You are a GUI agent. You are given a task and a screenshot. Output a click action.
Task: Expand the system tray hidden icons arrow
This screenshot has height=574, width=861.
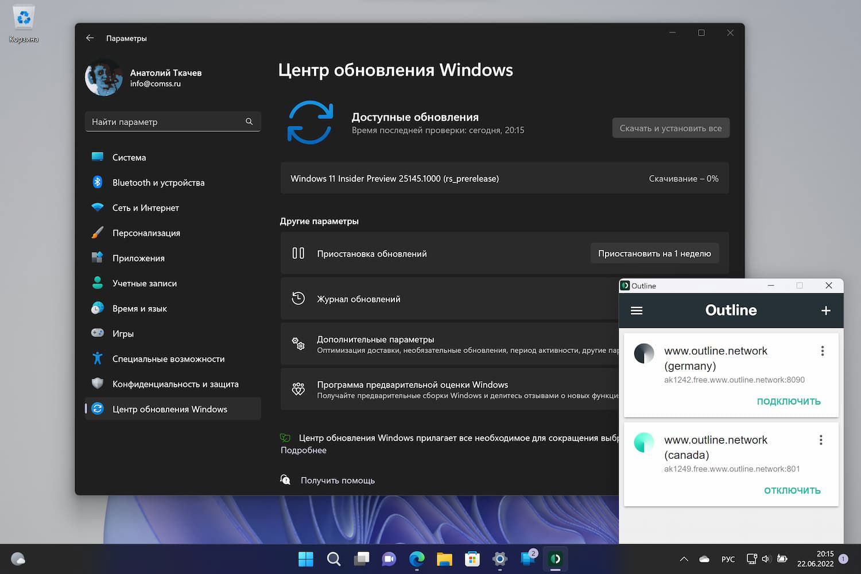[683, 559]
